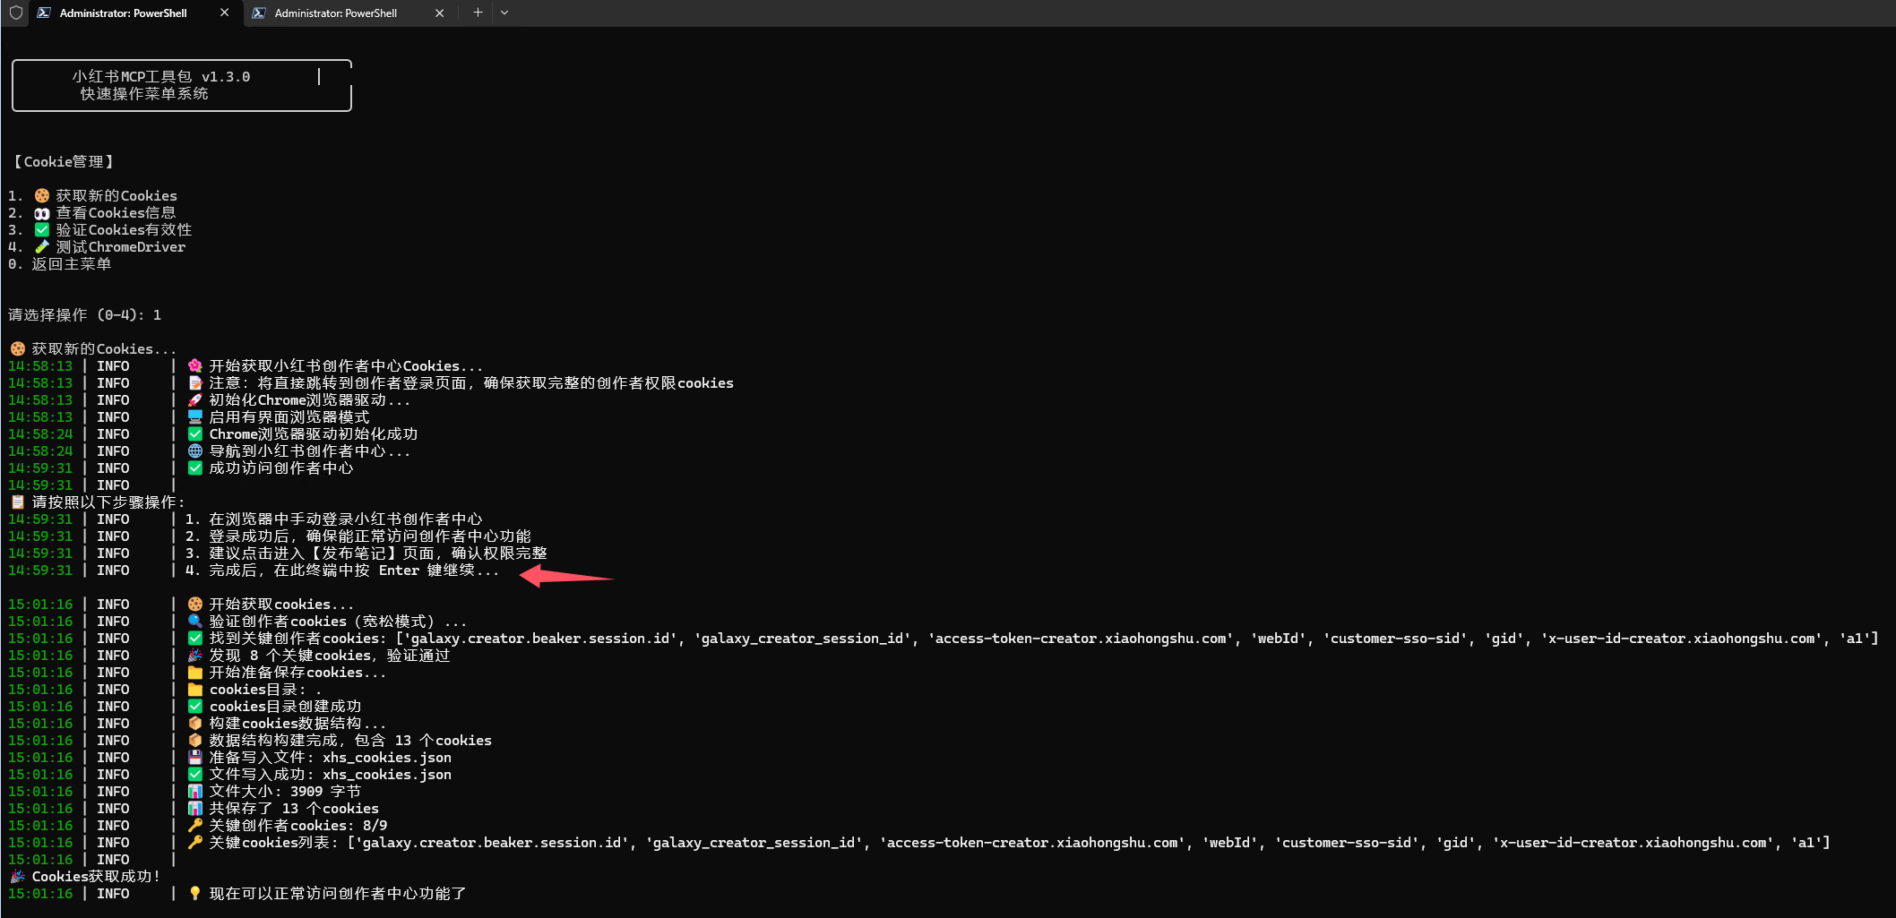Screen dimensions: 1896x918
Task: Click the check icon beside 找到关键创作者cookies
Action: (195, 638)
